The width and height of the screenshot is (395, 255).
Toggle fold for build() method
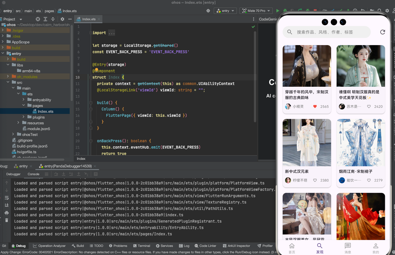91,103
